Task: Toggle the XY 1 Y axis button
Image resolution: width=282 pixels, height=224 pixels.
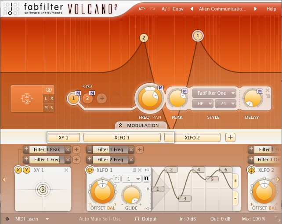Action: click(27, 170)
